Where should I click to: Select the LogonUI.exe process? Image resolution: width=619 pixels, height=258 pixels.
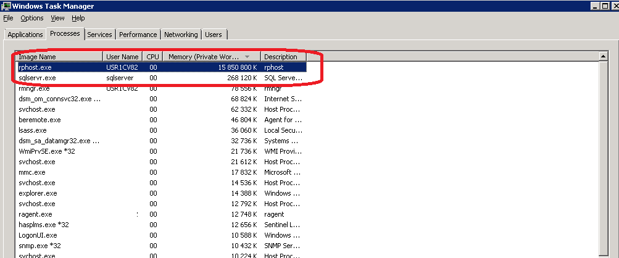pyautogui.click(x=162, y=235)
